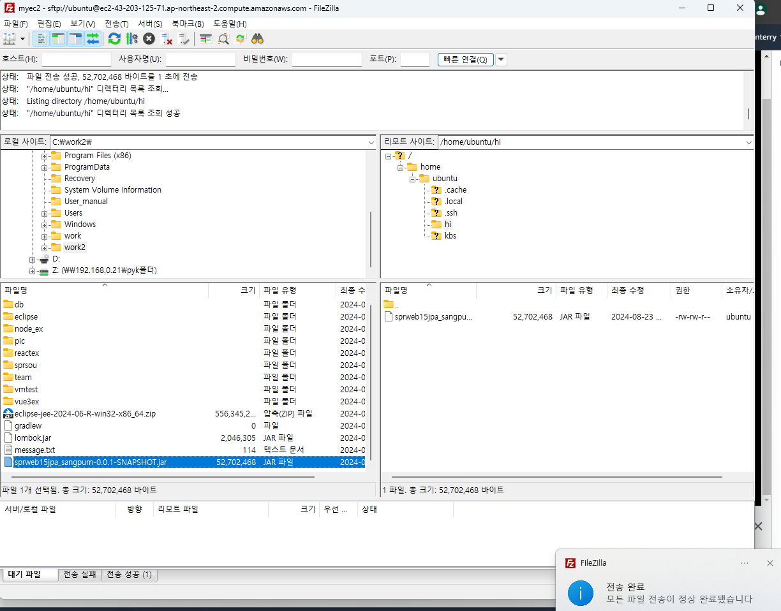Expand the ProgramData tree node
781x611 pixels.
click(45, 167)
